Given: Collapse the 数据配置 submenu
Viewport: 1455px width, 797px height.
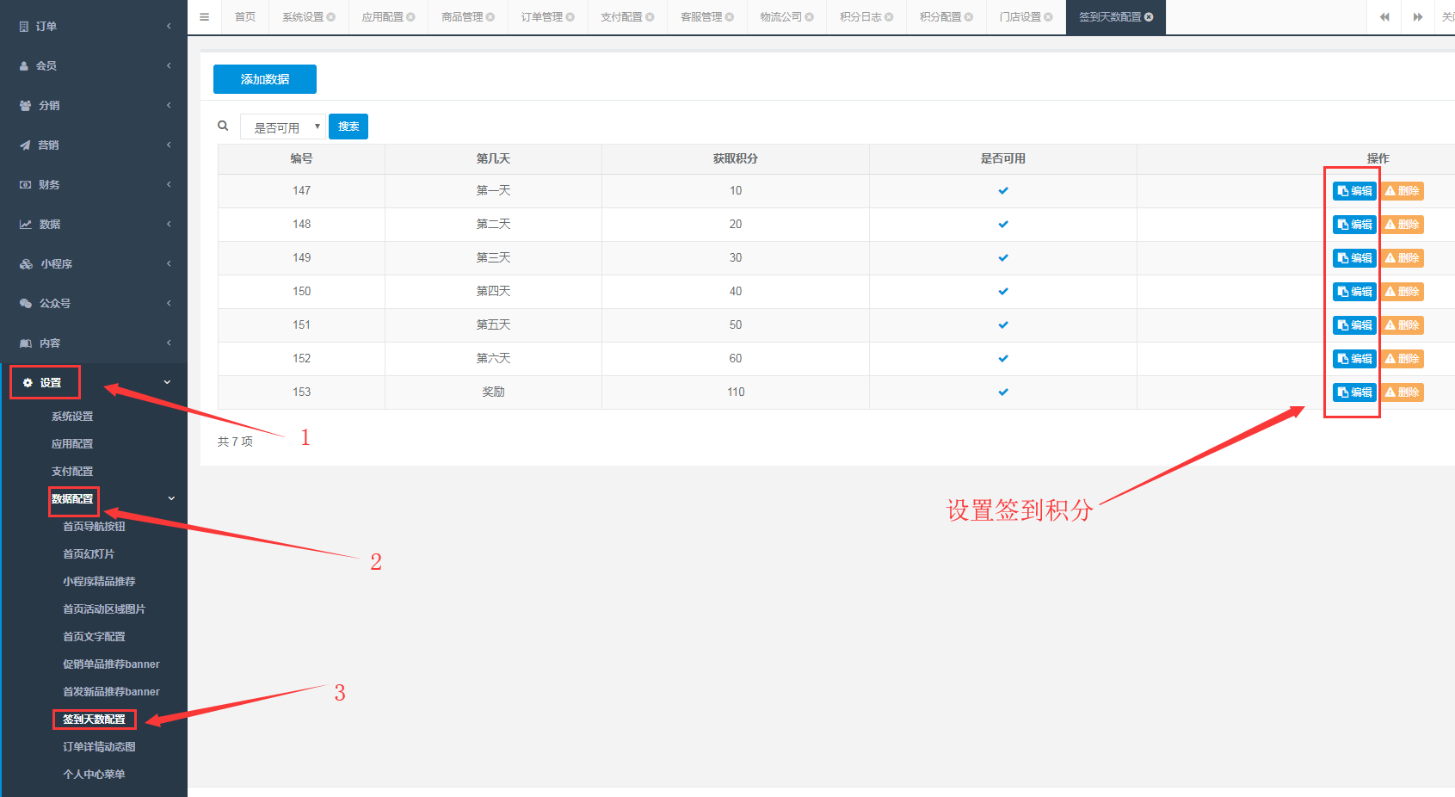Looking at the screenshot, I should [72, 499].
